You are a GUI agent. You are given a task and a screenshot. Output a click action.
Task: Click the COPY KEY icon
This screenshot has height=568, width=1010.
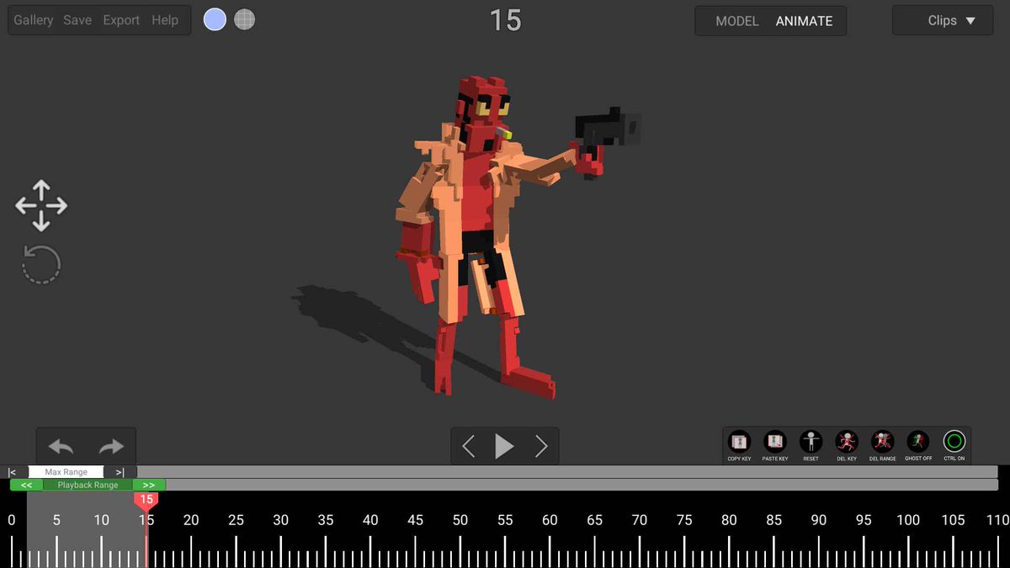click(739, 445)
